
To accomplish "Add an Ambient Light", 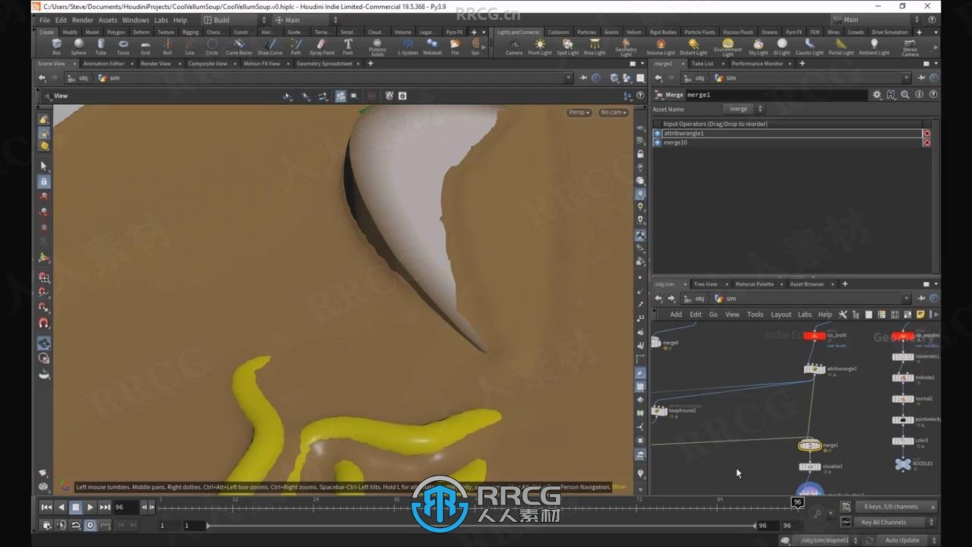I will click(874, 47).
